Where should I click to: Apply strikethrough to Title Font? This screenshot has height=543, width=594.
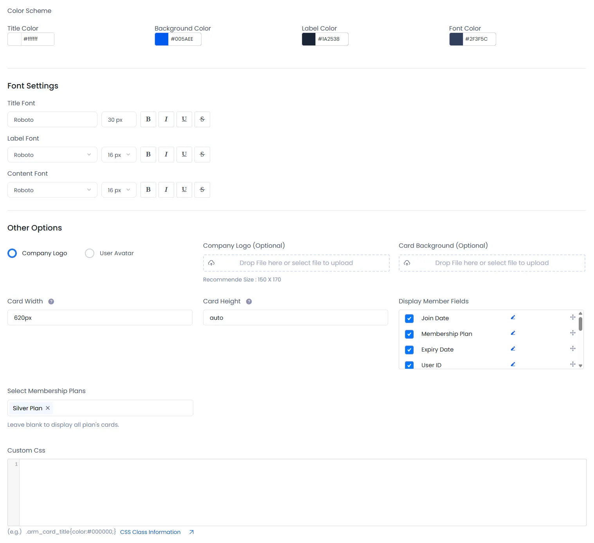(x=202, y=119)
